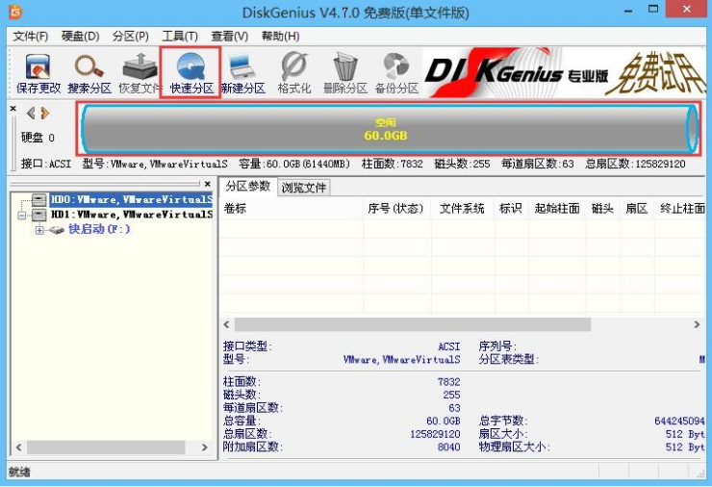Click the 删除分区 (Delete Partition) icon
This screenshot has height=487, width=712.
click(x=344, y=72)
